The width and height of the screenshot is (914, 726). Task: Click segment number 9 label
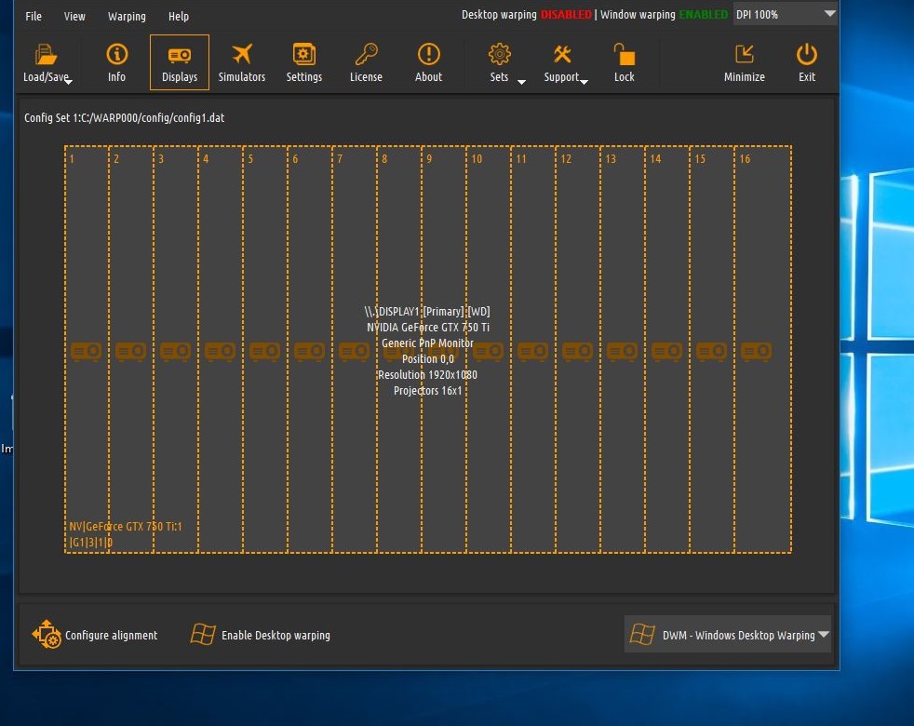tap(429, 158)
